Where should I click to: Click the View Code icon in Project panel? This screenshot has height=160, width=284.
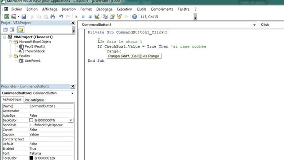pos(5,30)
